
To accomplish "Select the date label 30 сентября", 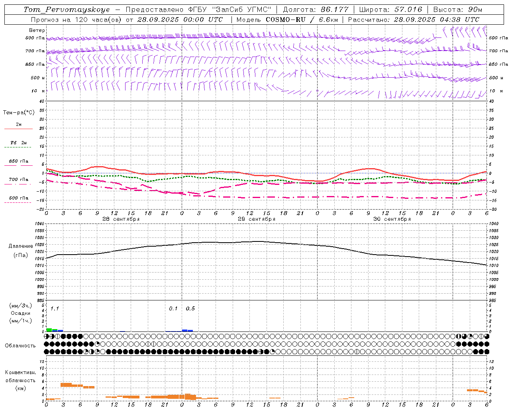I will [392, 219].
